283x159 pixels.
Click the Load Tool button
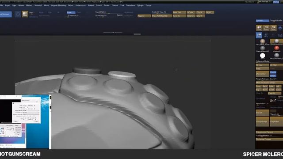coord(180,12)
